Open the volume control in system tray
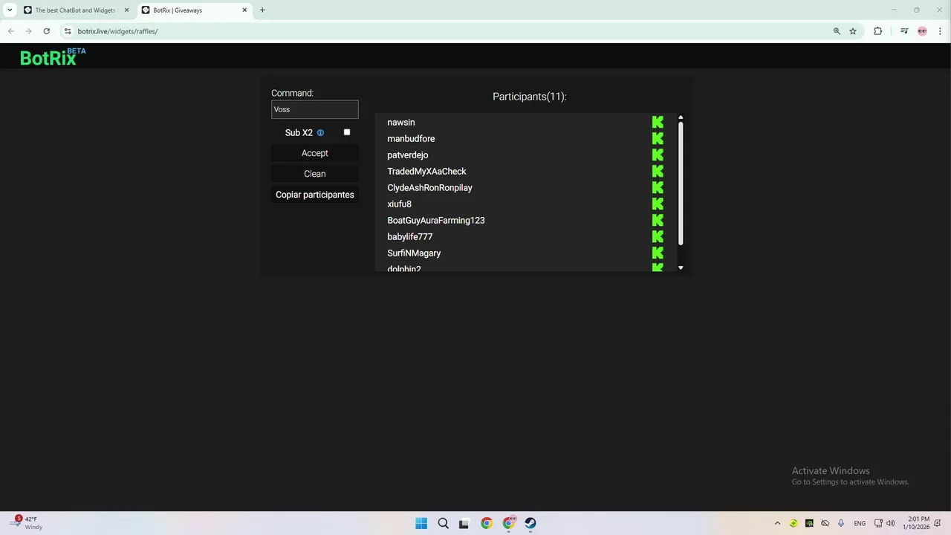The image size is (951, 535). [x=890, y=523]
